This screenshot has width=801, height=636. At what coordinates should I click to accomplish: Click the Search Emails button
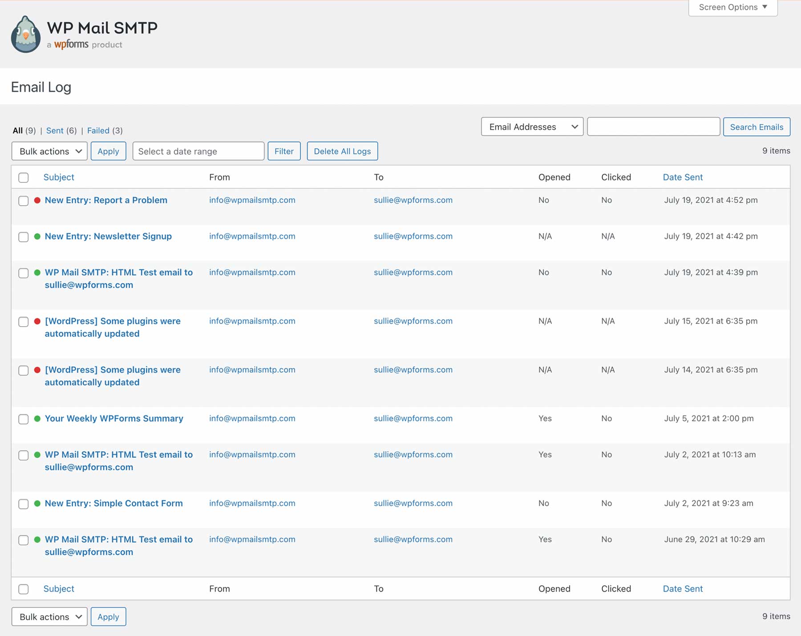click(x=756, y=127)
